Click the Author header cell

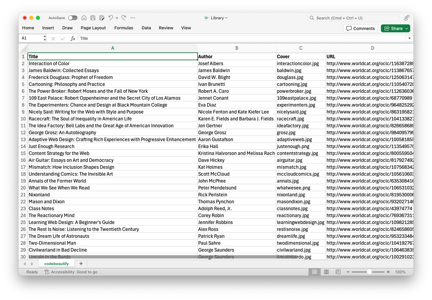coord(237,56)
